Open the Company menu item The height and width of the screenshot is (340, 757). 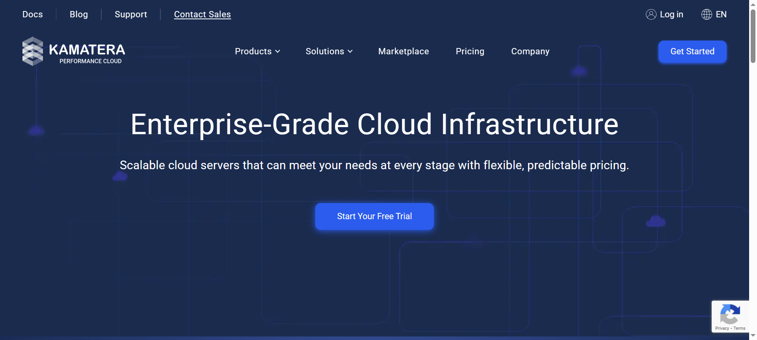530,52
